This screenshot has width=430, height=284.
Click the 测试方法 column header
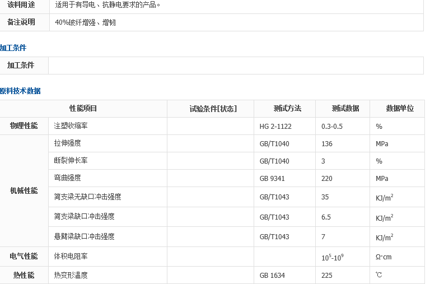287,109
